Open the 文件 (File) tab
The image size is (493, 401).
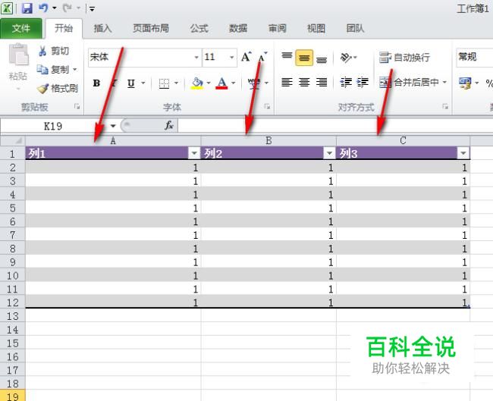pyautogui.click(x=21, y=29)
